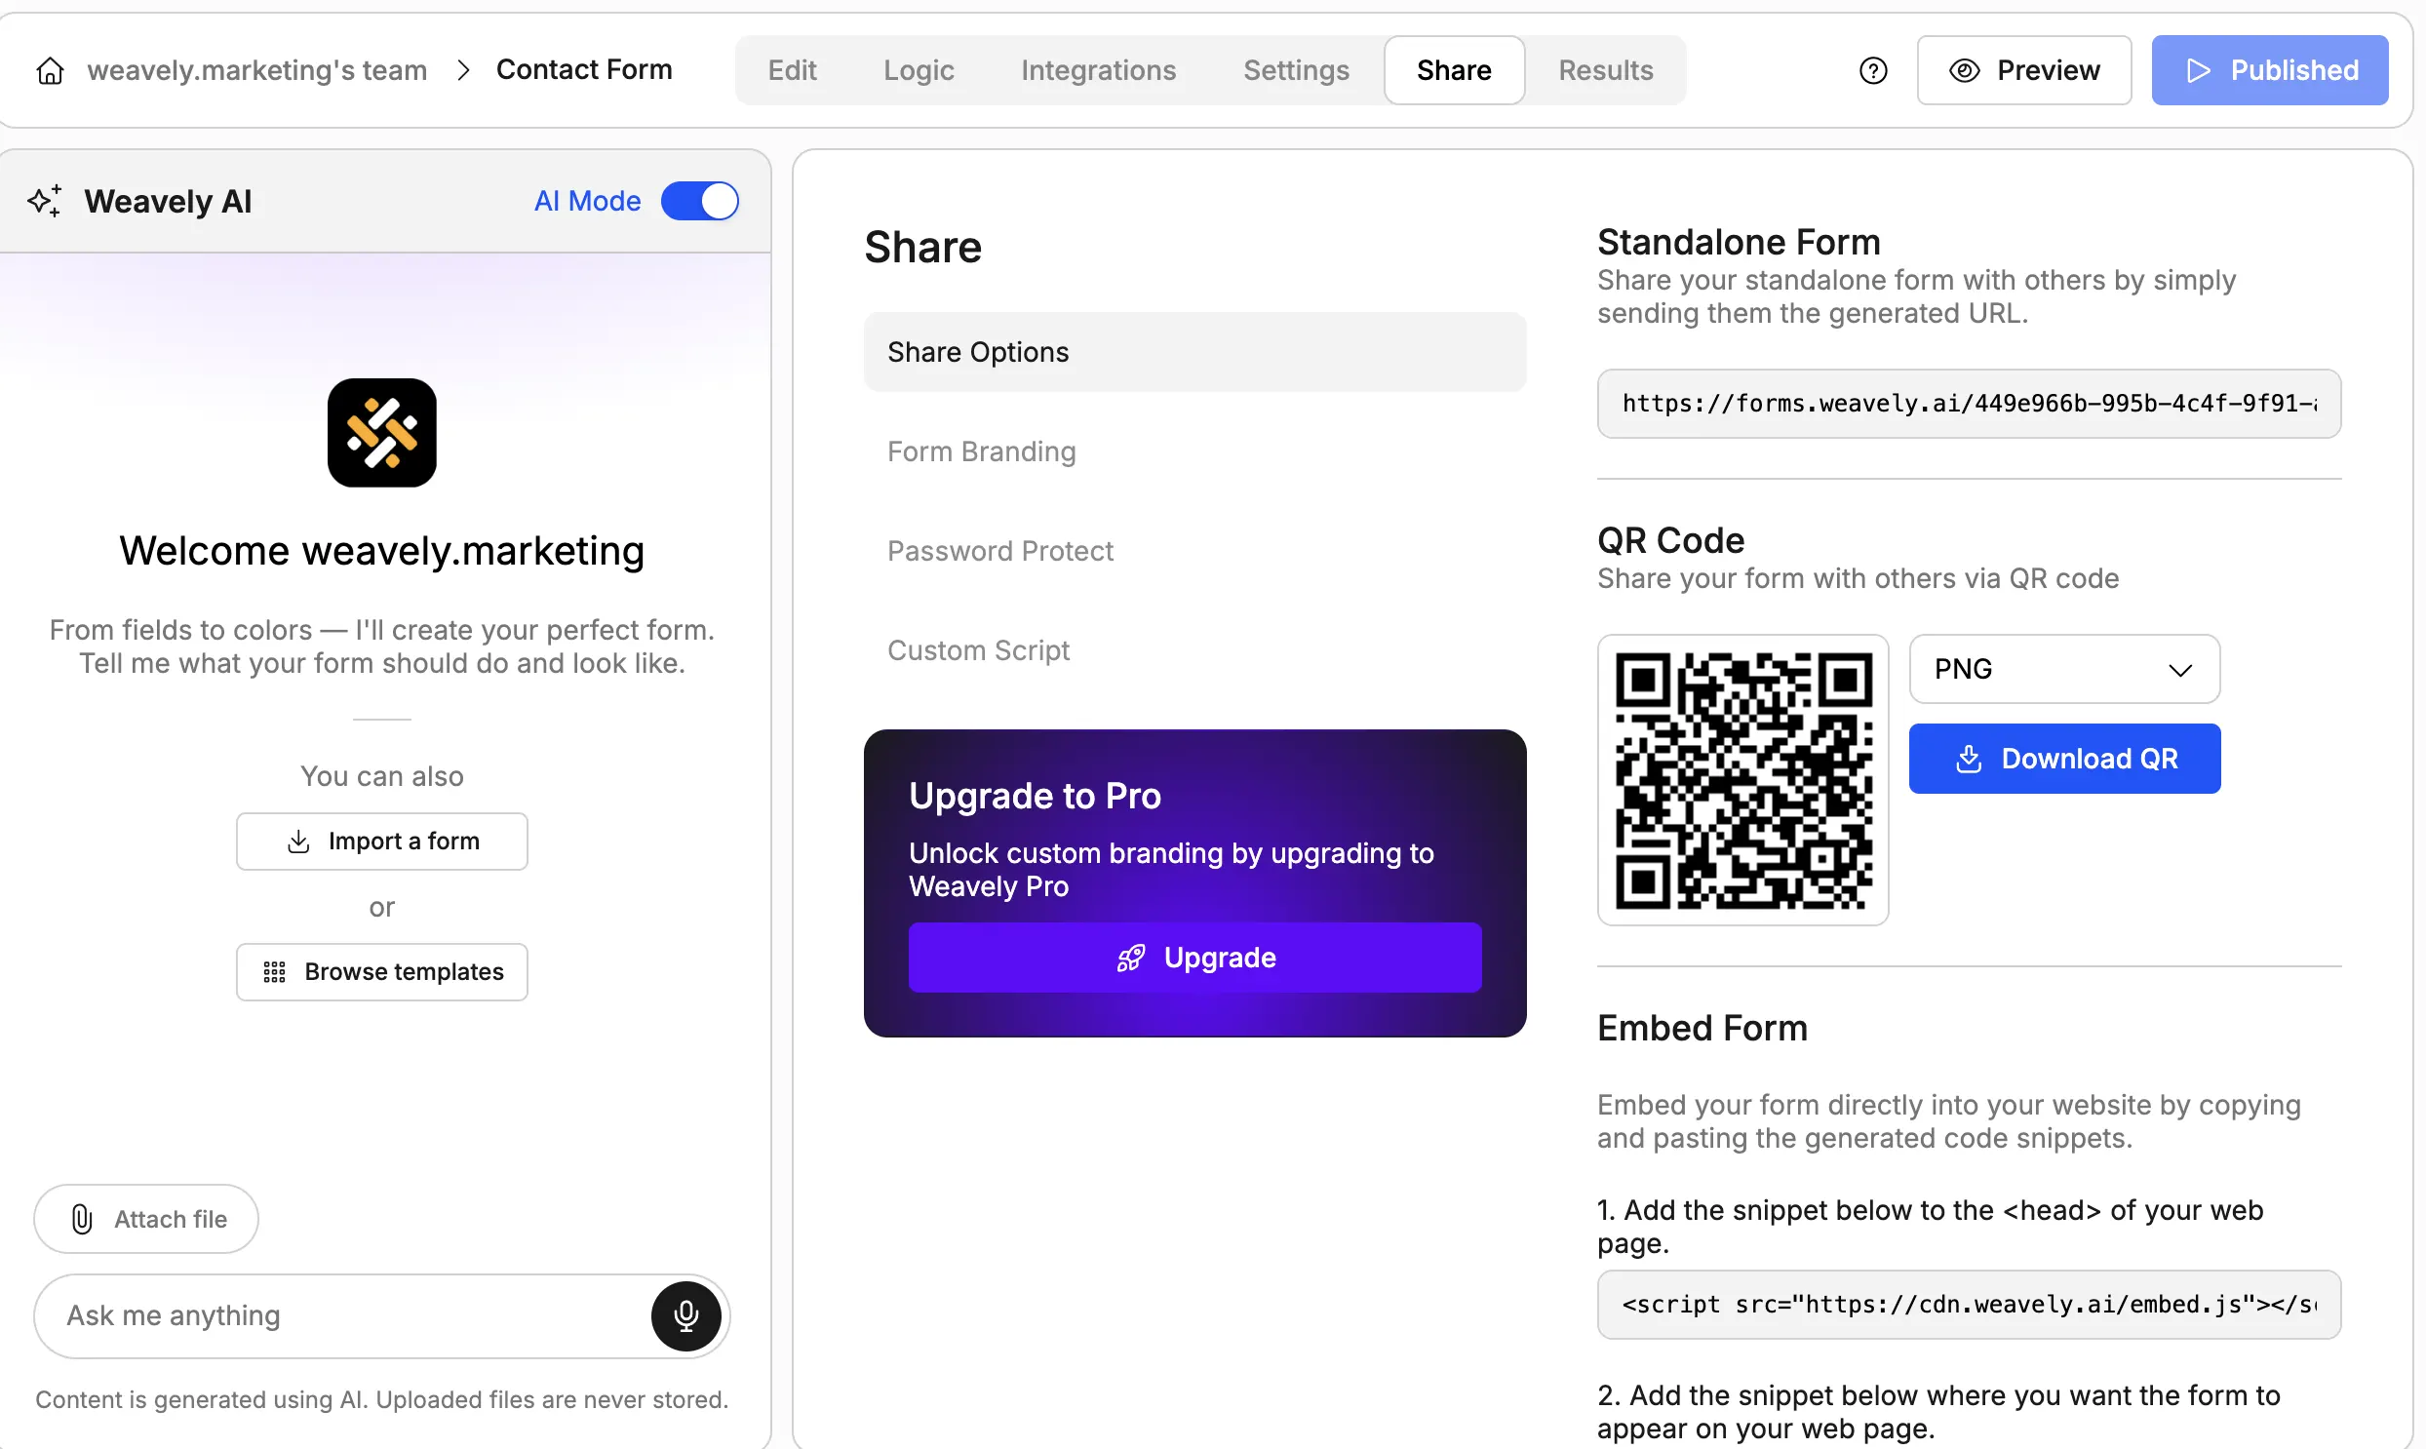
Task: Select the Custom Script option
Action: [978, 650]
